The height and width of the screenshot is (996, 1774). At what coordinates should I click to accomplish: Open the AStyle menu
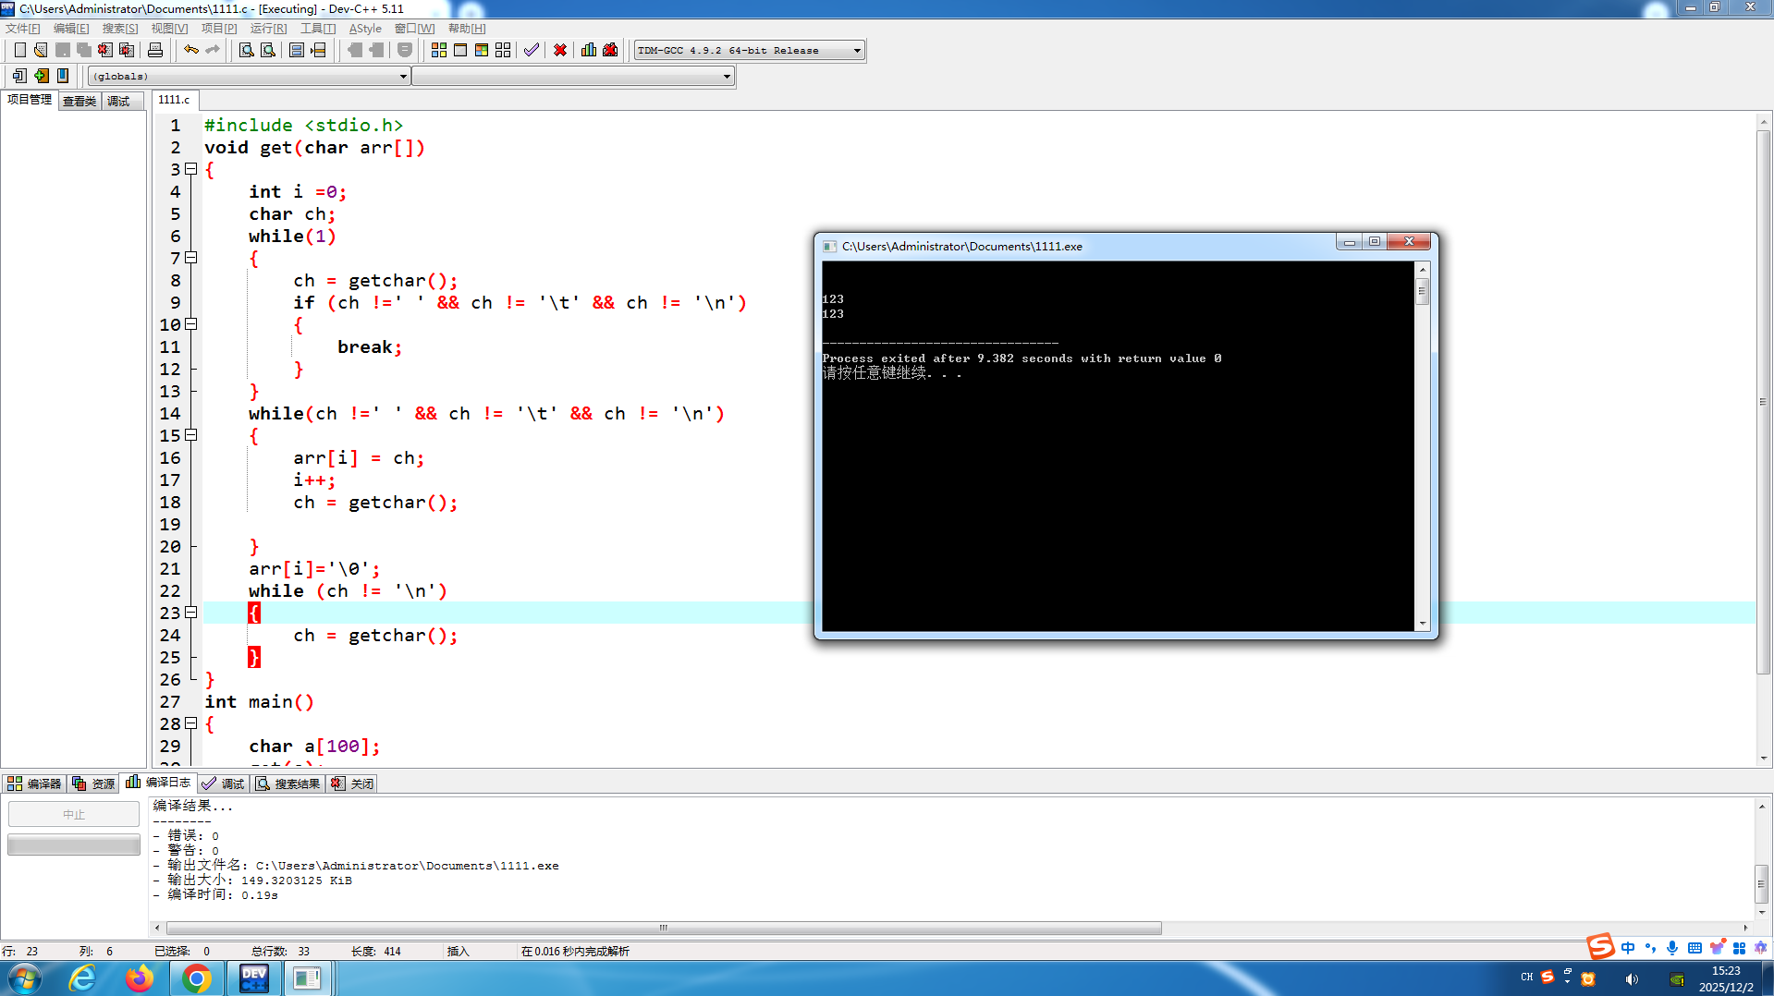coord(365,29)
